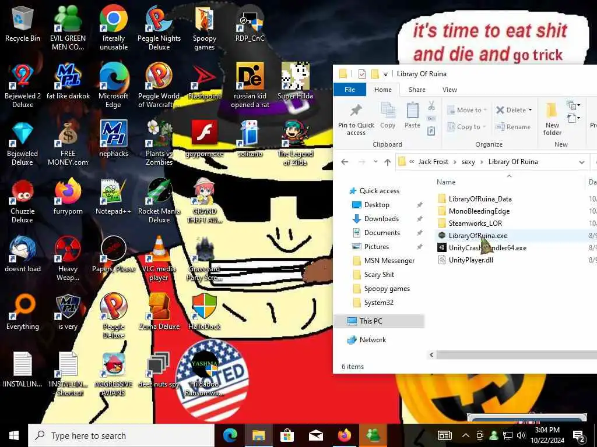This screenshot has width=597, height=447.
Task: Open the Move to dropdown
Action: [467, 110]
